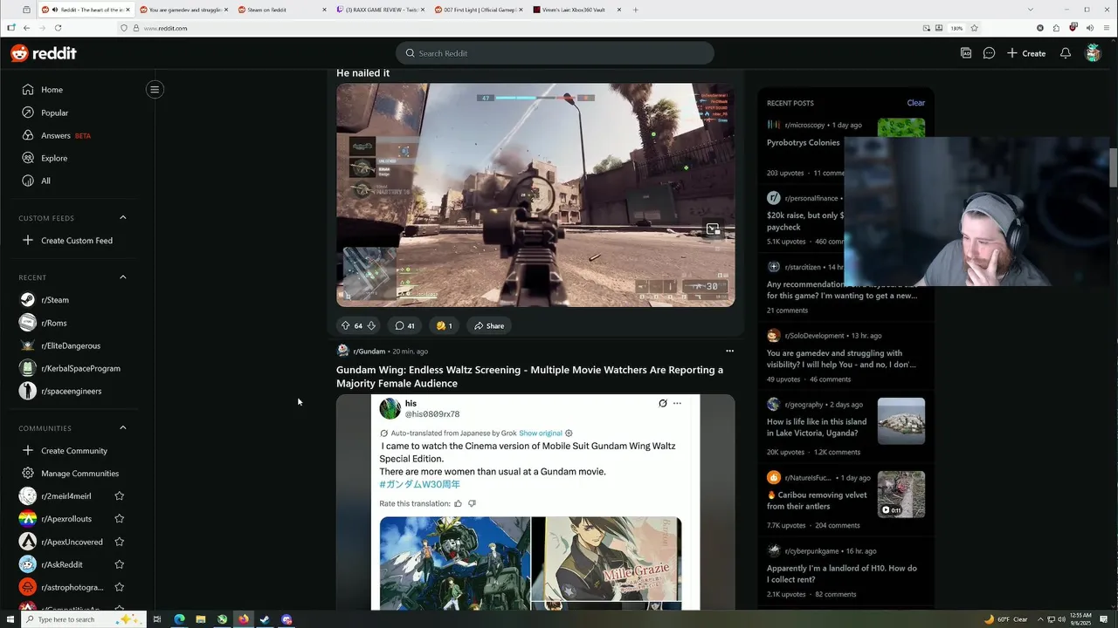Screen dimensions: 1118x628
Task: Open Answers BETA in sidebar
Action: pos(66,135)
